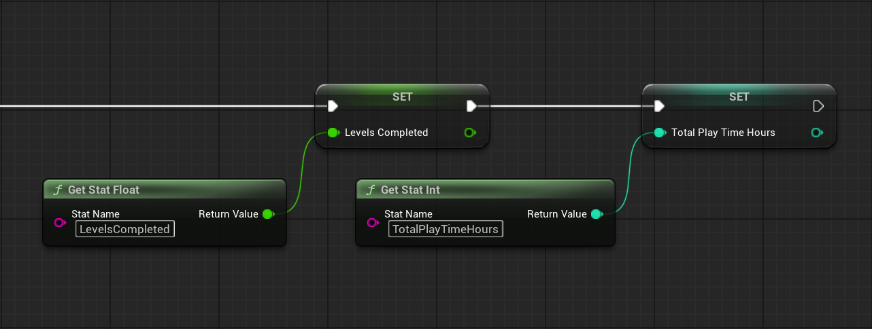Click function icon on Get Stat Int header

371,190
